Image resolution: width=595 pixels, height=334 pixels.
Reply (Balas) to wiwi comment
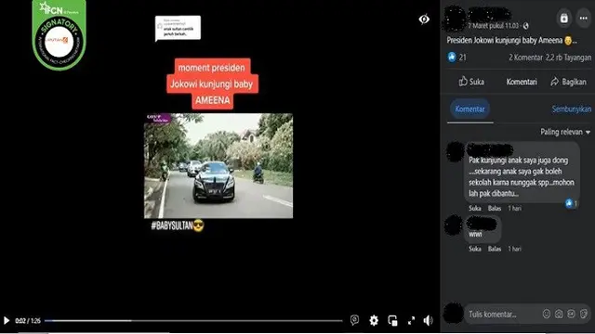click(x=495, y=249)
